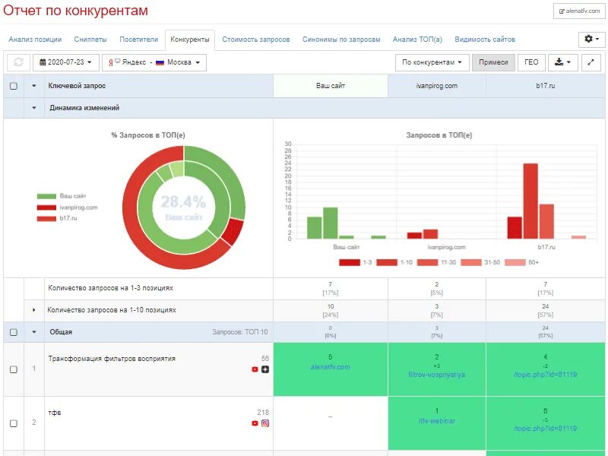This screenshot has width=608, height=456.
Task: Check row 2 тфв checkbox
Action: pos(14,423)
